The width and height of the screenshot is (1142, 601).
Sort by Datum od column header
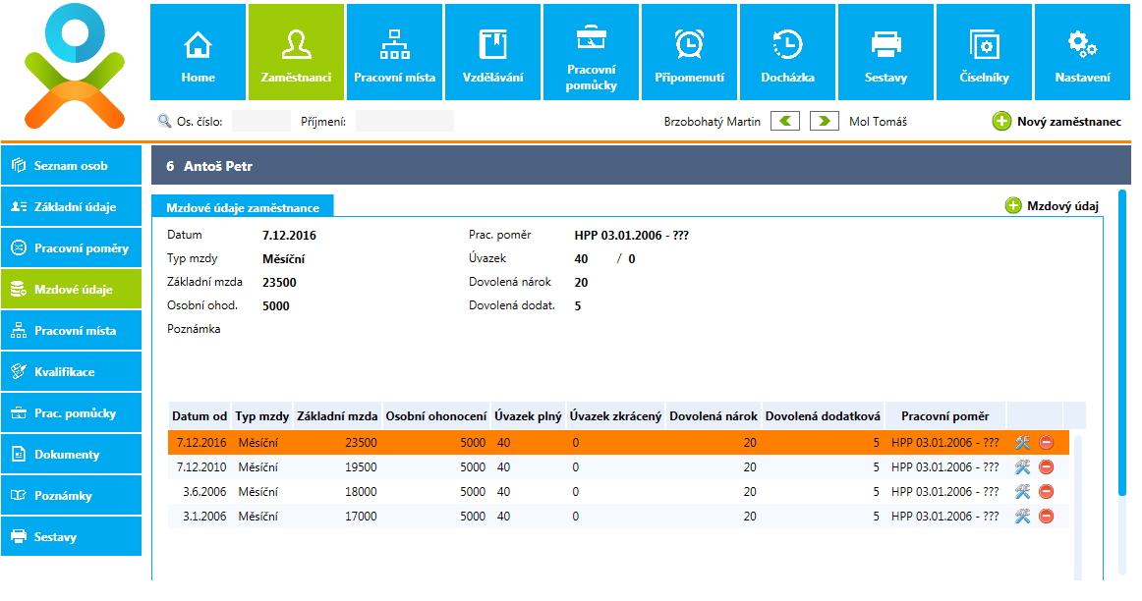(x=200, y=416)
